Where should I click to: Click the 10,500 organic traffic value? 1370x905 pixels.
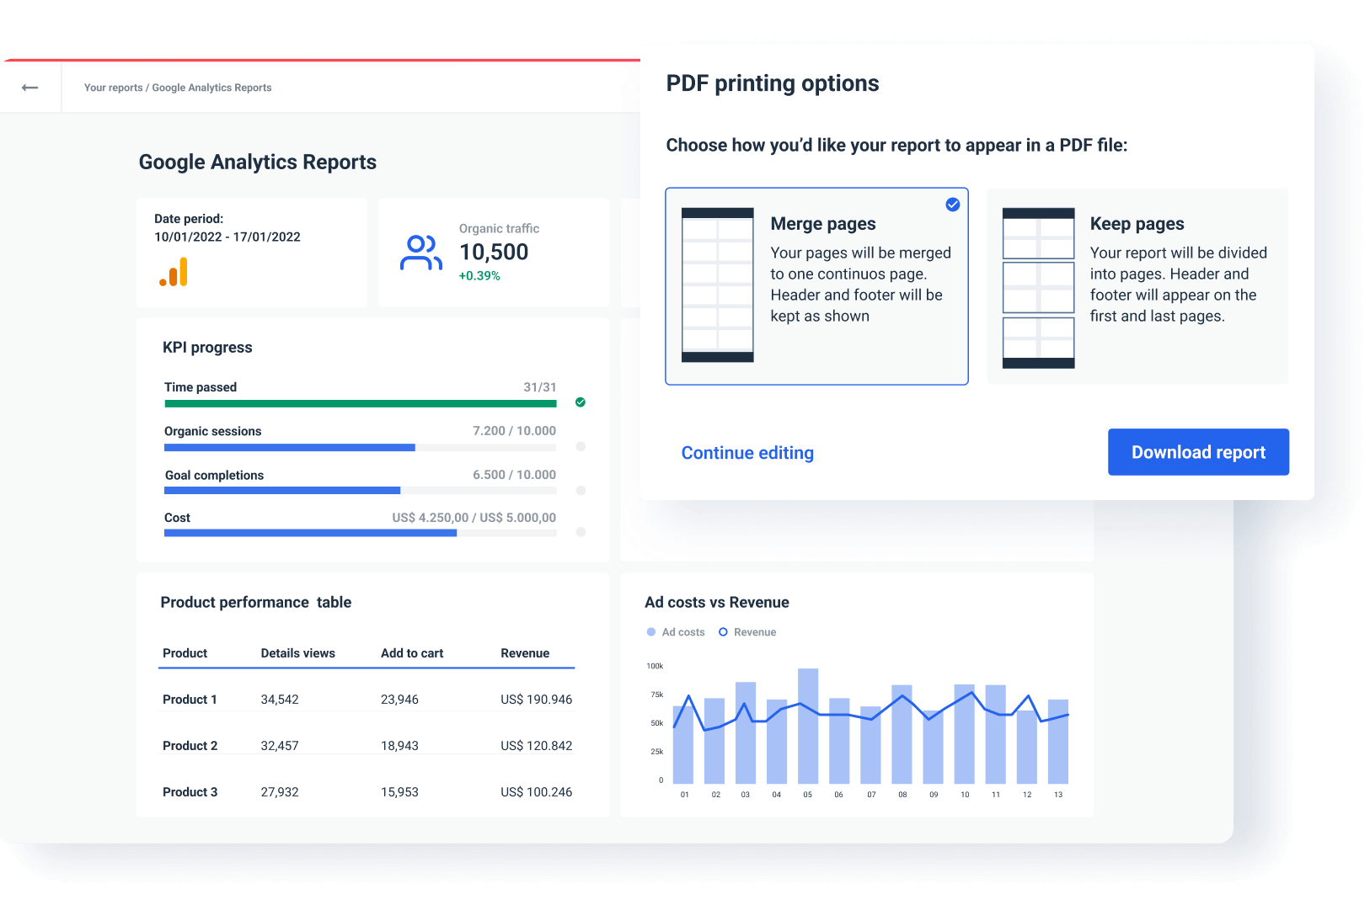click(494, 253)
